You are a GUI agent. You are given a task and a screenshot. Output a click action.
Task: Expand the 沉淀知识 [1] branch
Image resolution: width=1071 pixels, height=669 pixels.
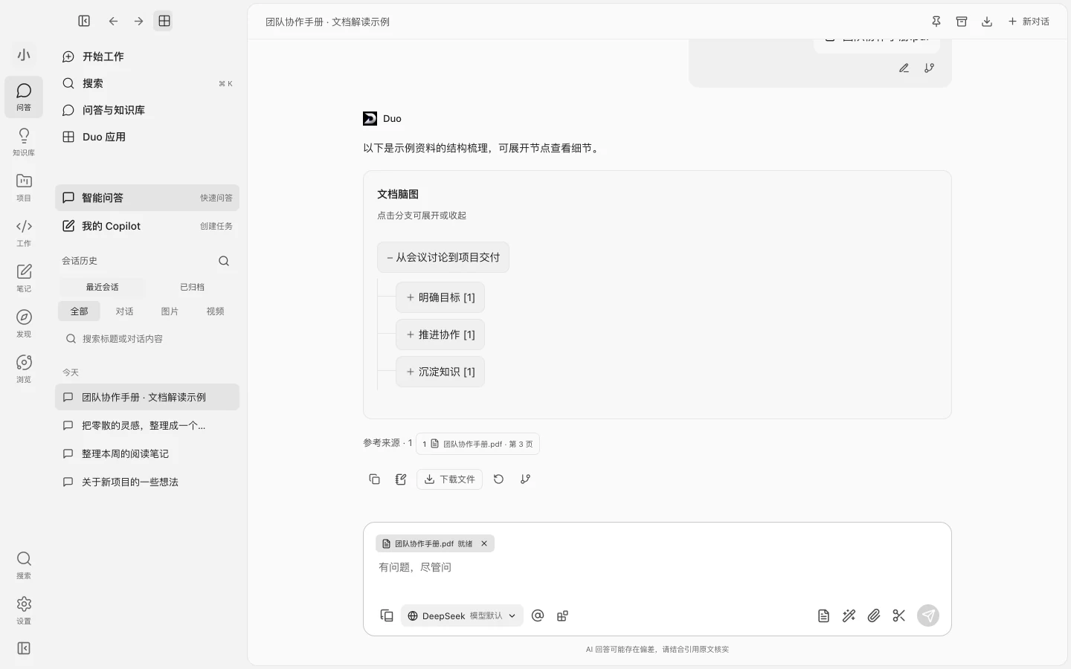tap(440, 372)
